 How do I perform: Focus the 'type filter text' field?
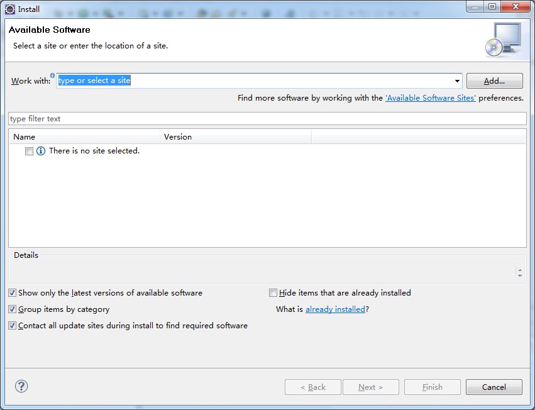pos(267,119)
